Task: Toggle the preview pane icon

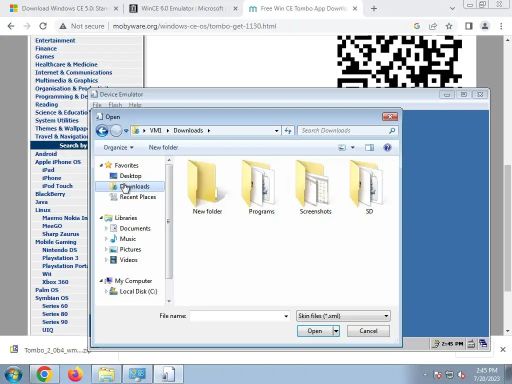Action: (369, 147)
